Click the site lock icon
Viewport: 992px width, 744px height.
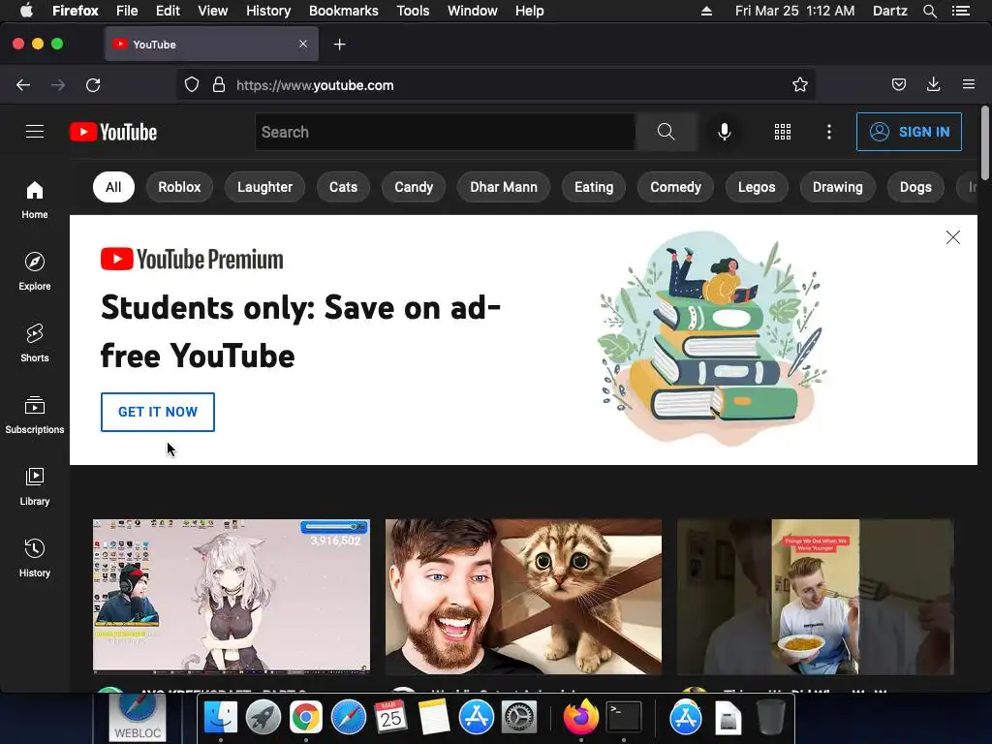point(219,85)
